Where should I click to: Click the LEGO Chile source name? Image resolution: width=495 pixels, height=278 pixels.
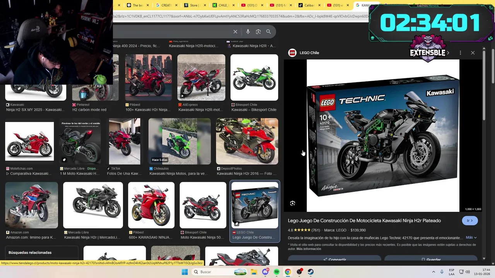[x=309, y=53]
